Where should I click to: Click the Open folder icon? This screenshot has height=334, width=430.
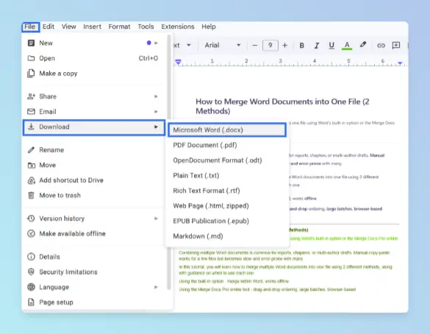31,58
